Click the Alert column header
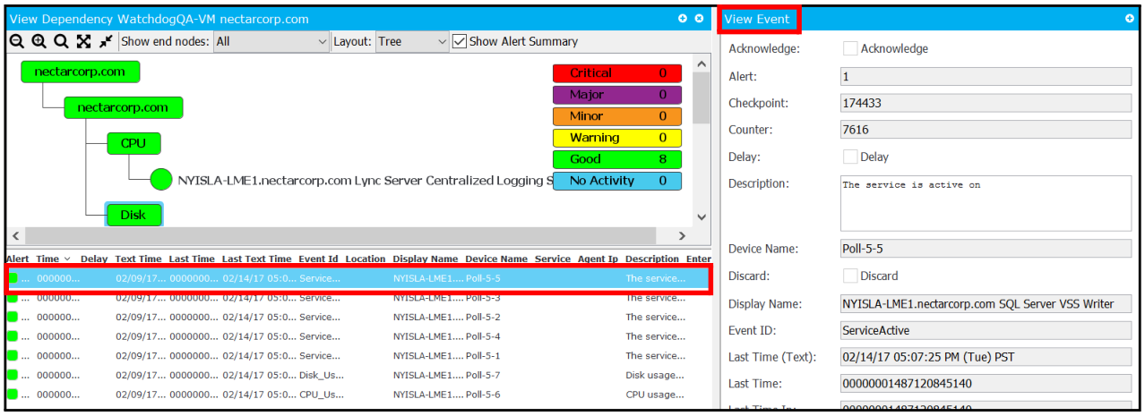This screenshot has width=1145, height=416. coord(18,259)
